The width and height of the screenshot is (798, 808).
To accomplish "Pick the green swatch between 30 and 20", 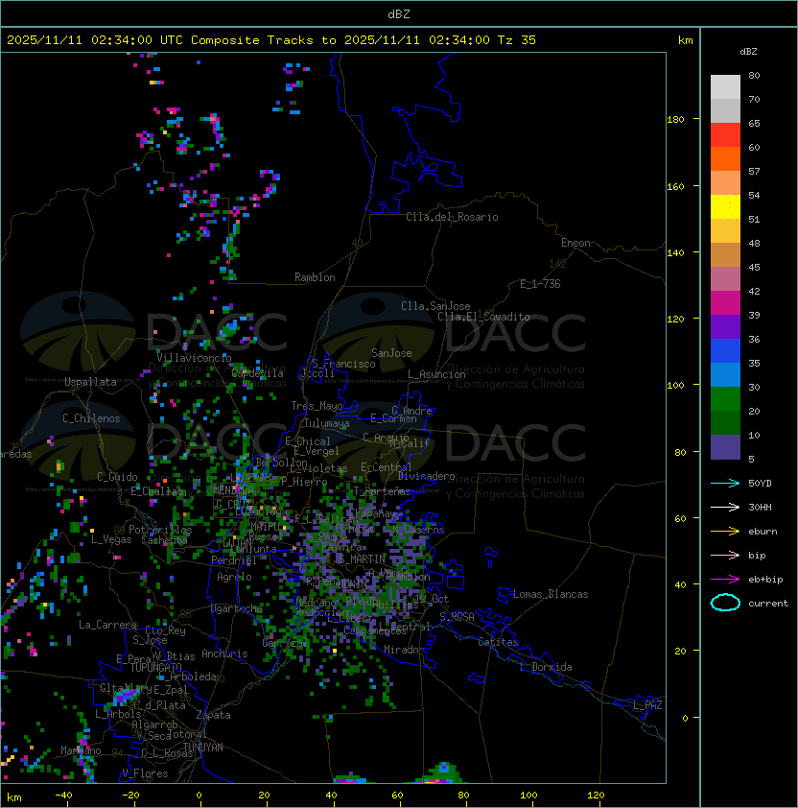I will click(725, 399).
